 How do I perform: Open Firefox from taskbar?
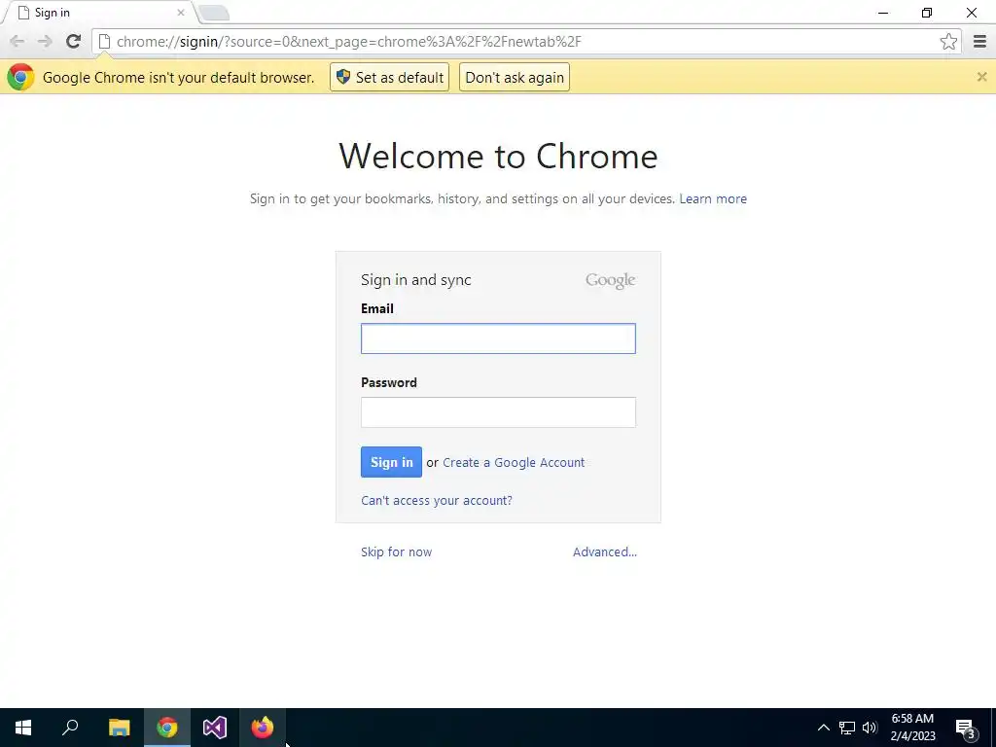pos(263,728)
